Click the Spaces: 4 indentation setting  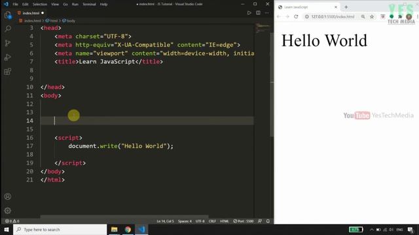[x=185, y=221]
